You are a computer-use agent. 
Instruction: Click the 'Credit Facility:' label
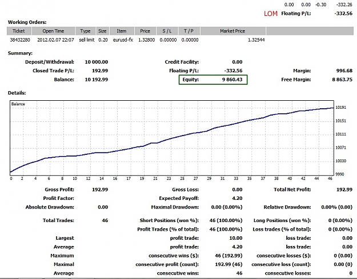[x=182, y=62]
